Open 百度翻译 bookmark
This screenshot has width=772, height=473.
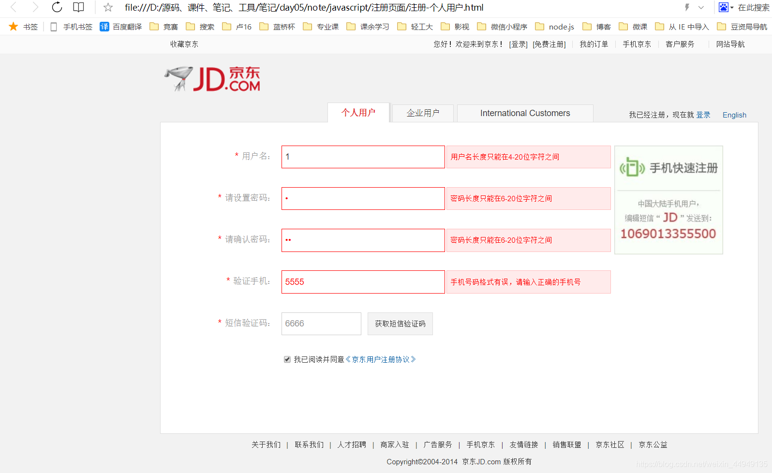click(120, 27)
